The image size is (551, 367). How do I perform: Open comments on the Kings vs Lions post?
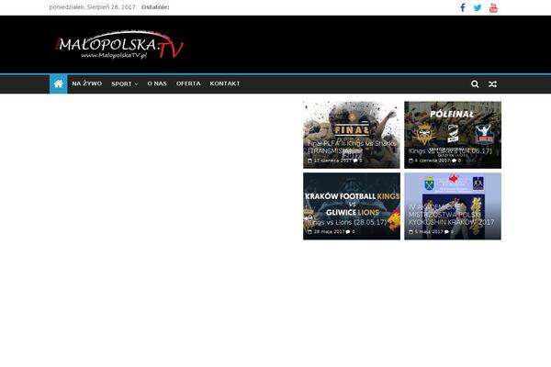tap(351, 232)
